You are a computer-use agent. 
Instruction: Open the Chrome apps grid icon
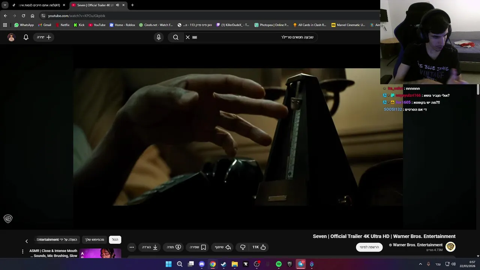point(5,25)
